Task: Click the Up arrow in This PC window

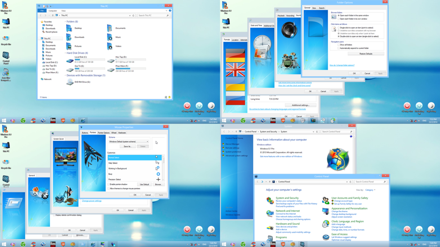Action: click(52, 15)
